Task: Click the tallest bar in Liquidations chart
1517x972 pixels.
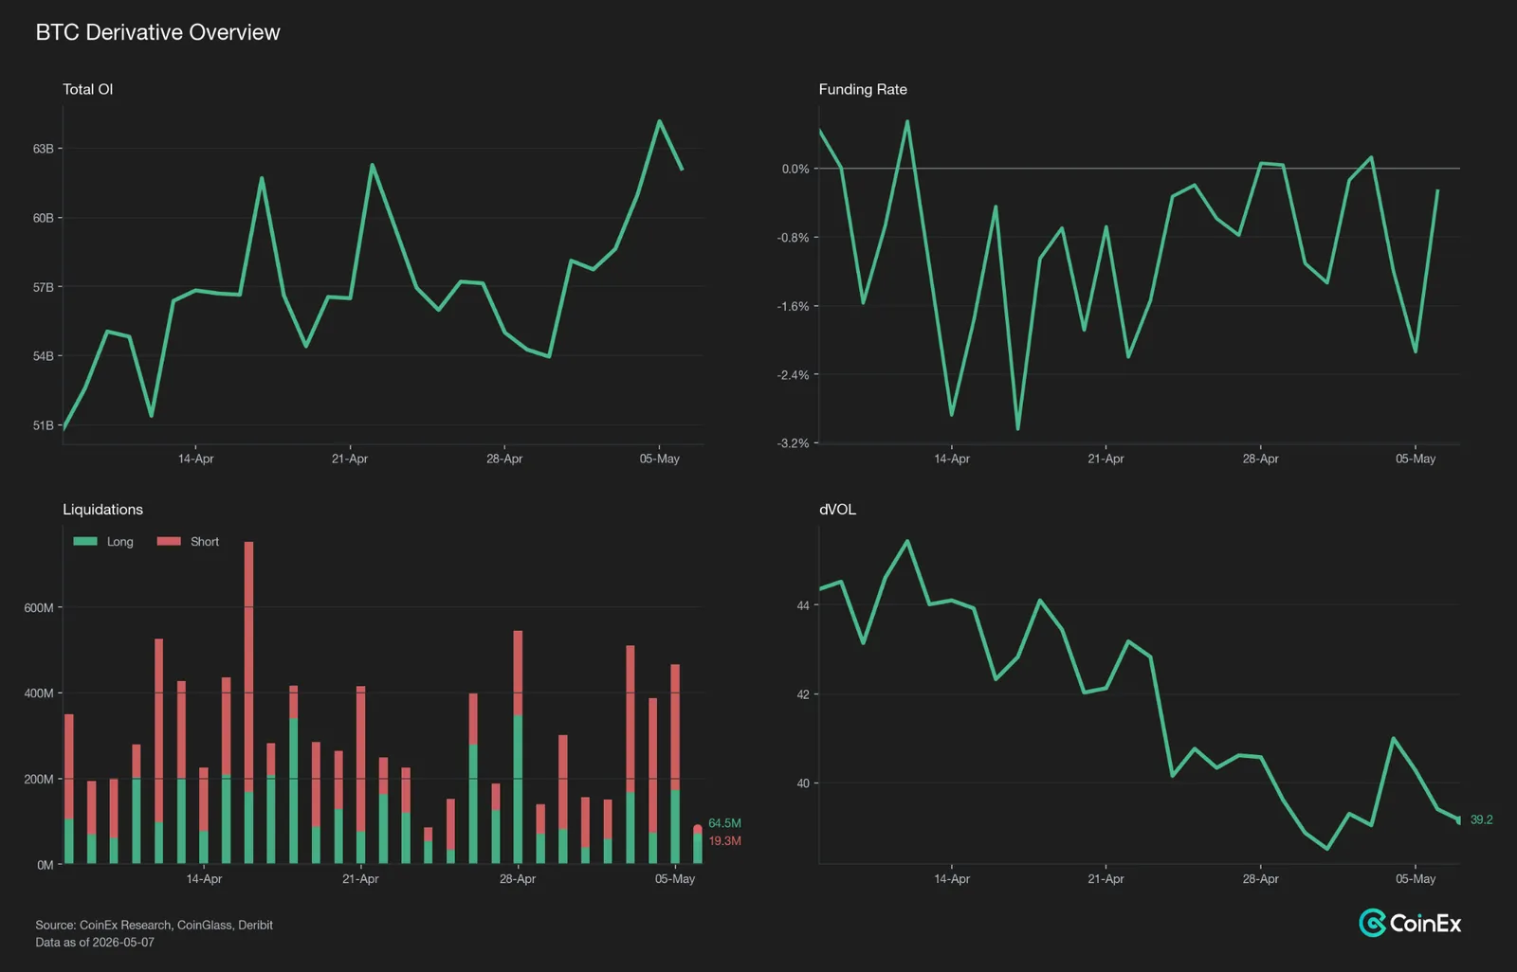Action: click(248, 703)
